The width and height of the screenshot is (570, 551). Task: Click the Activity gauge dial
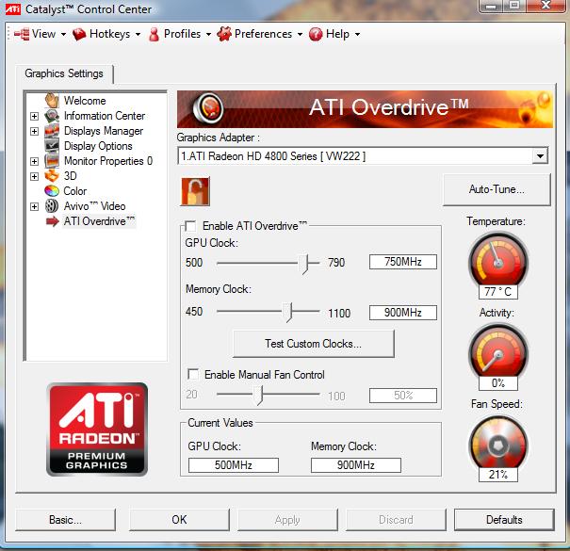coord(498,351)
